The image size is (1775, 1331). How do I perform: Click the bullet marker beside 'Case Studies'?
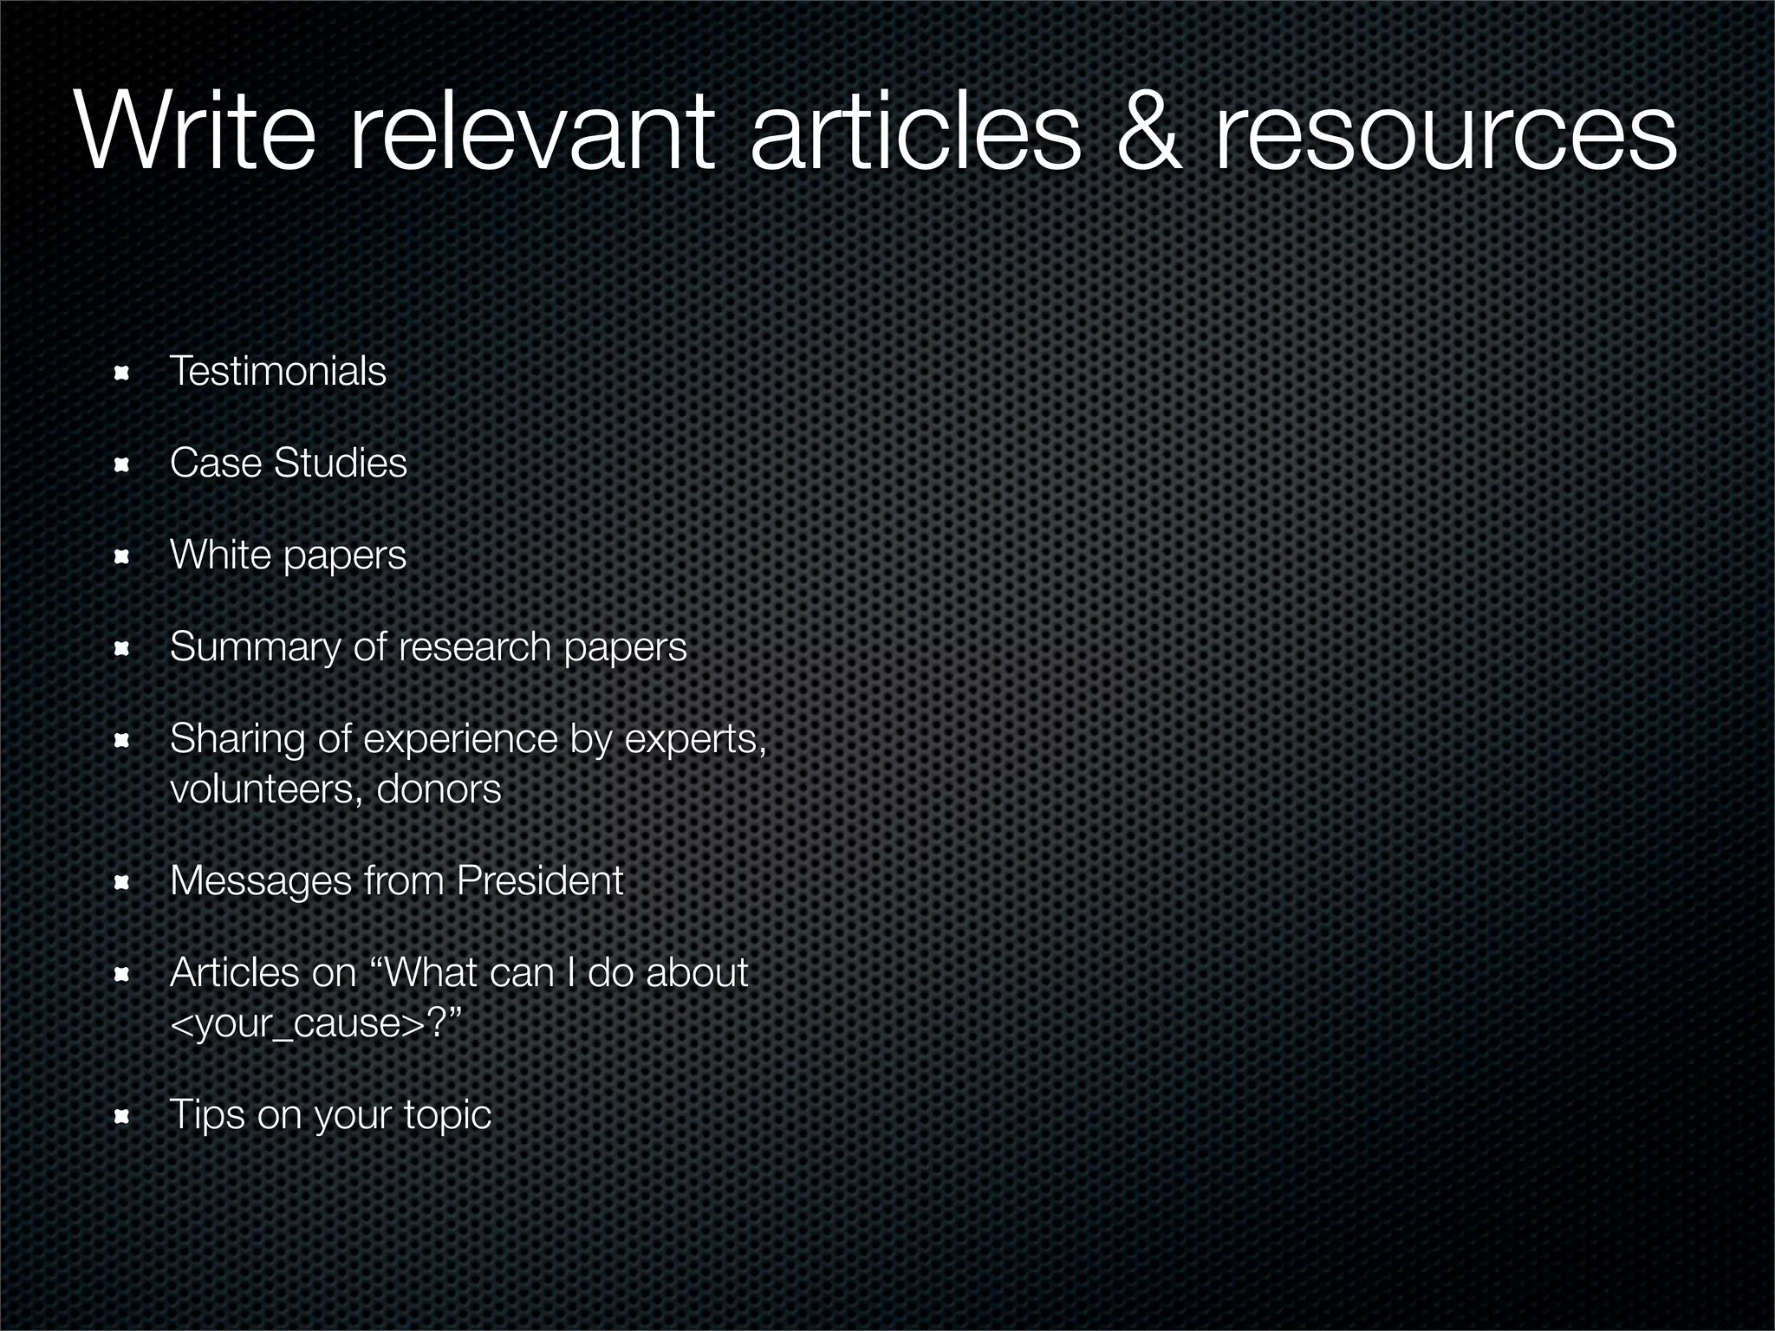click(122, 466)
